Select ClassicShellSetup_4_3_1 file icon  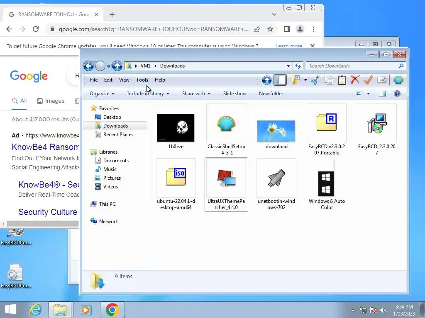pos(226,123)
